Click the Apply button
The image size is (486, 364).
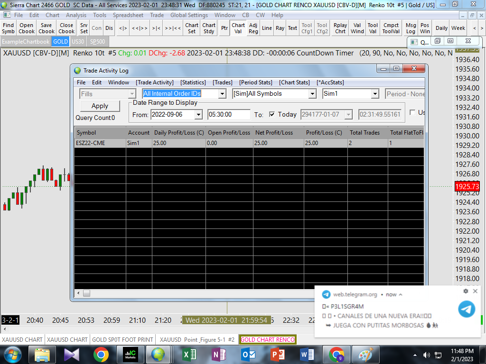(x=100, y=106)
